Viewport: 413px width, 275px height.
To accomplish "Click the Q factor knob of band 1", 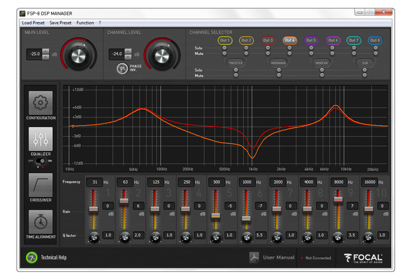I will coord(94,237).
